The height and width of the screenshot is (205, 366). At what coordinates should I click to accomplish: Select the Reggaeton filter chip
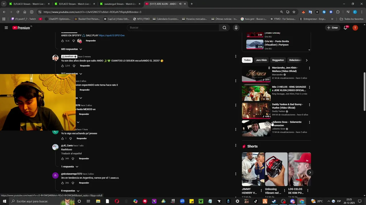(278, 60)
